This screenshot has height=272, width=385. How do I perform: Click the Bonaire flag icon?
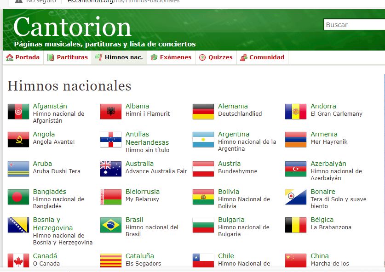[296, 197]
